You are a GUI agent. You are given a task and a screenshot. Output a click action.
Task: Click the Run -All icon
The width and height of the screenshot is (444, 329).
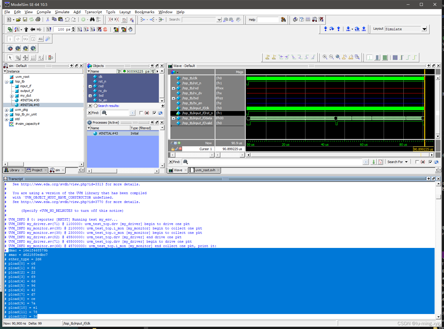click(x=93, y=29)
